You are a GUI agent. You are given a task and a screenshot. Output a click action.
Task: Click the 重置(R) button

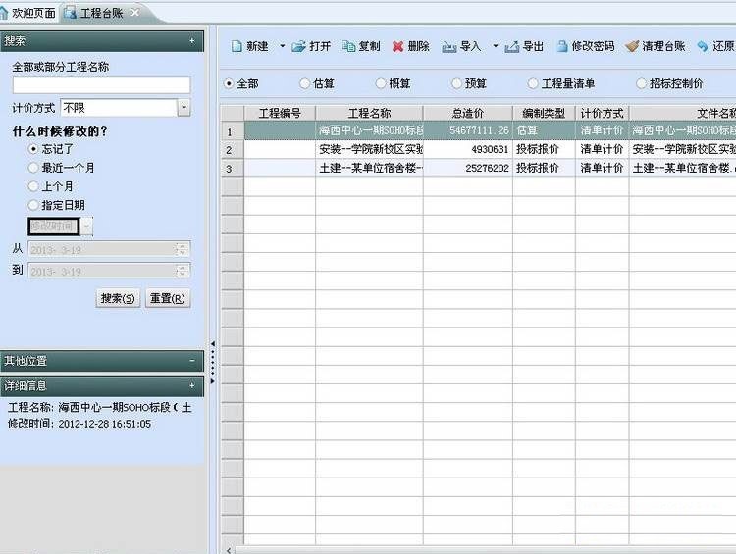point(168,298)
